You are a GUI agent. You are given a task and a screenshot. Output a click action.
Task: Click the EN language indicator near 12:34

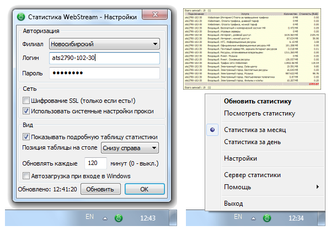(x=238, y=217)
